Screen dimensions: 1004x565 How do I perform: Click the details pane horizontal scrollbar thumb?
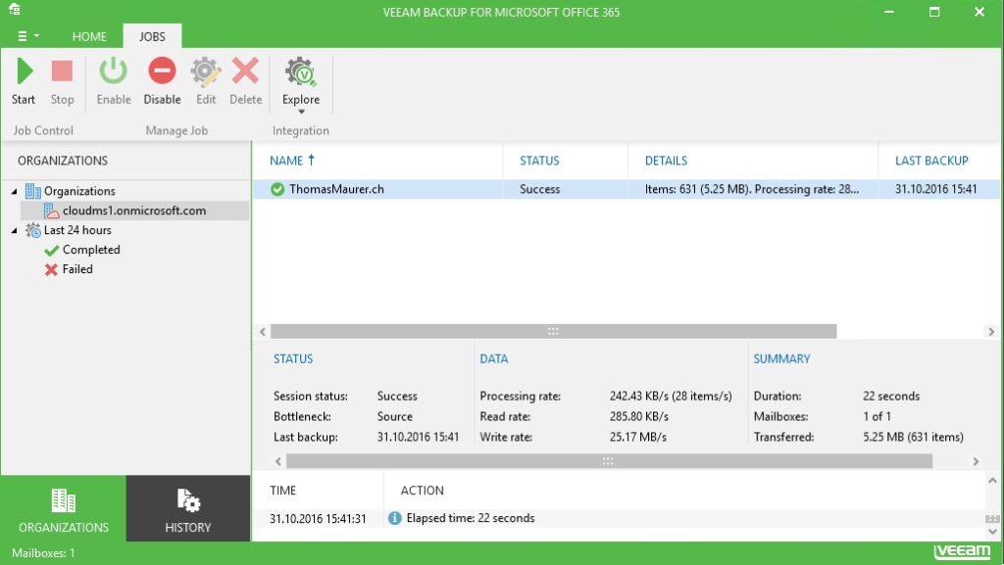[609, 461]
